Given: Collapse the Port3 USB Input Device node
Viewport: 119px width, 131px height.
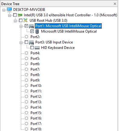Looking at the screenshot, I should click(21, 43).
